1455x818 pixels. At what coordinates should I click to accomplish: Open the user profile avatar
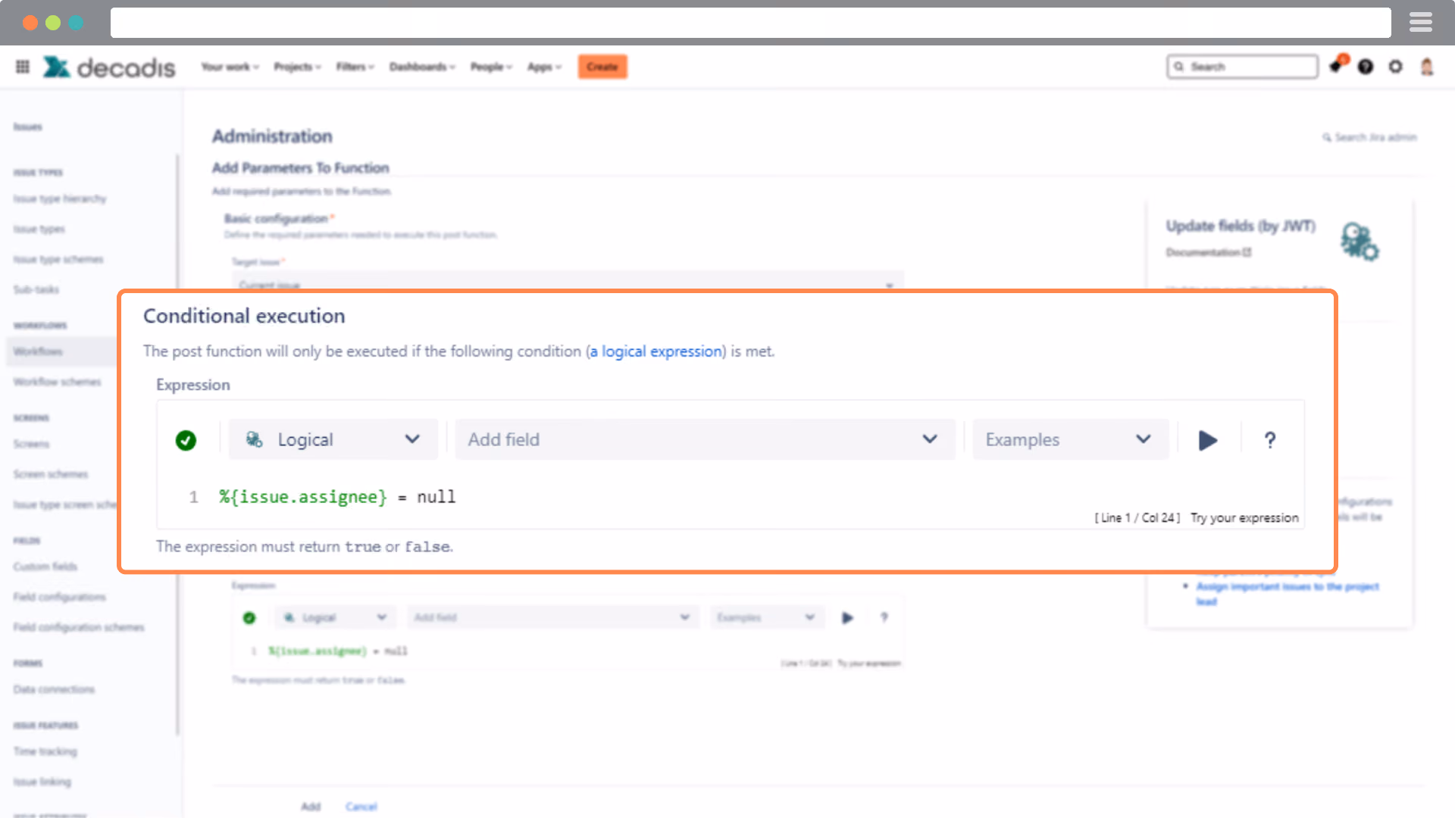(x=1427, y=67)
